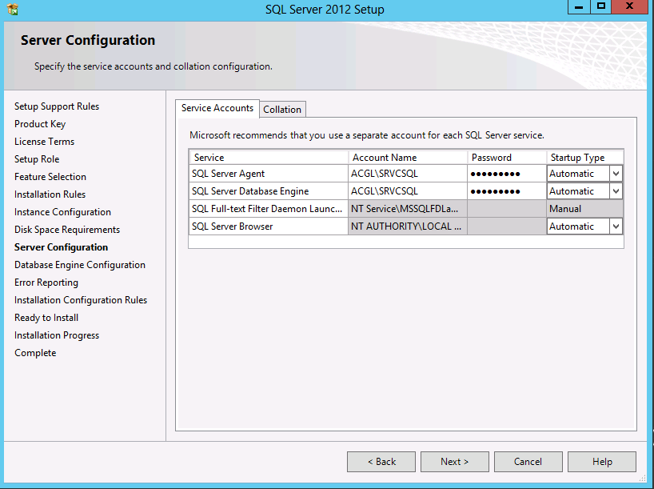The image size is (654, 489).
Task: Select Disk Space Requirements step in sidebar
Action: 67,230
